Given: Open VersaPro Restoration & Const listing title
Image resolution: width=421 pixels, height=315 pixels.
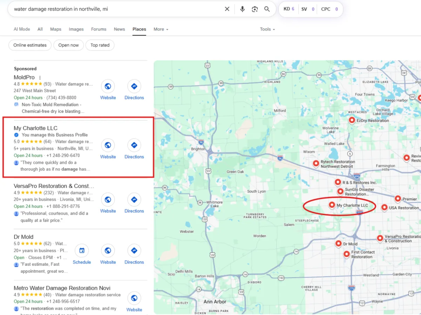Looking at the screenshot, I should pyautogui.click(x=54, y=186).
